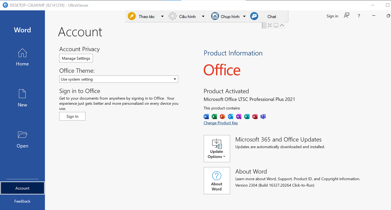Open the Feedback tab in sidebar

(22, 201)
